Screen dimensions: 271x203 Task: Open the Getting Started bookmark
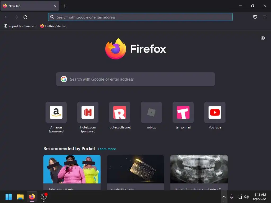(53, 26)
